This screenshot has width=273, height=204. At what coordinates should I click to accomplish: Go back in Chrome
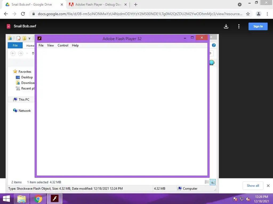tap(6, 14)
